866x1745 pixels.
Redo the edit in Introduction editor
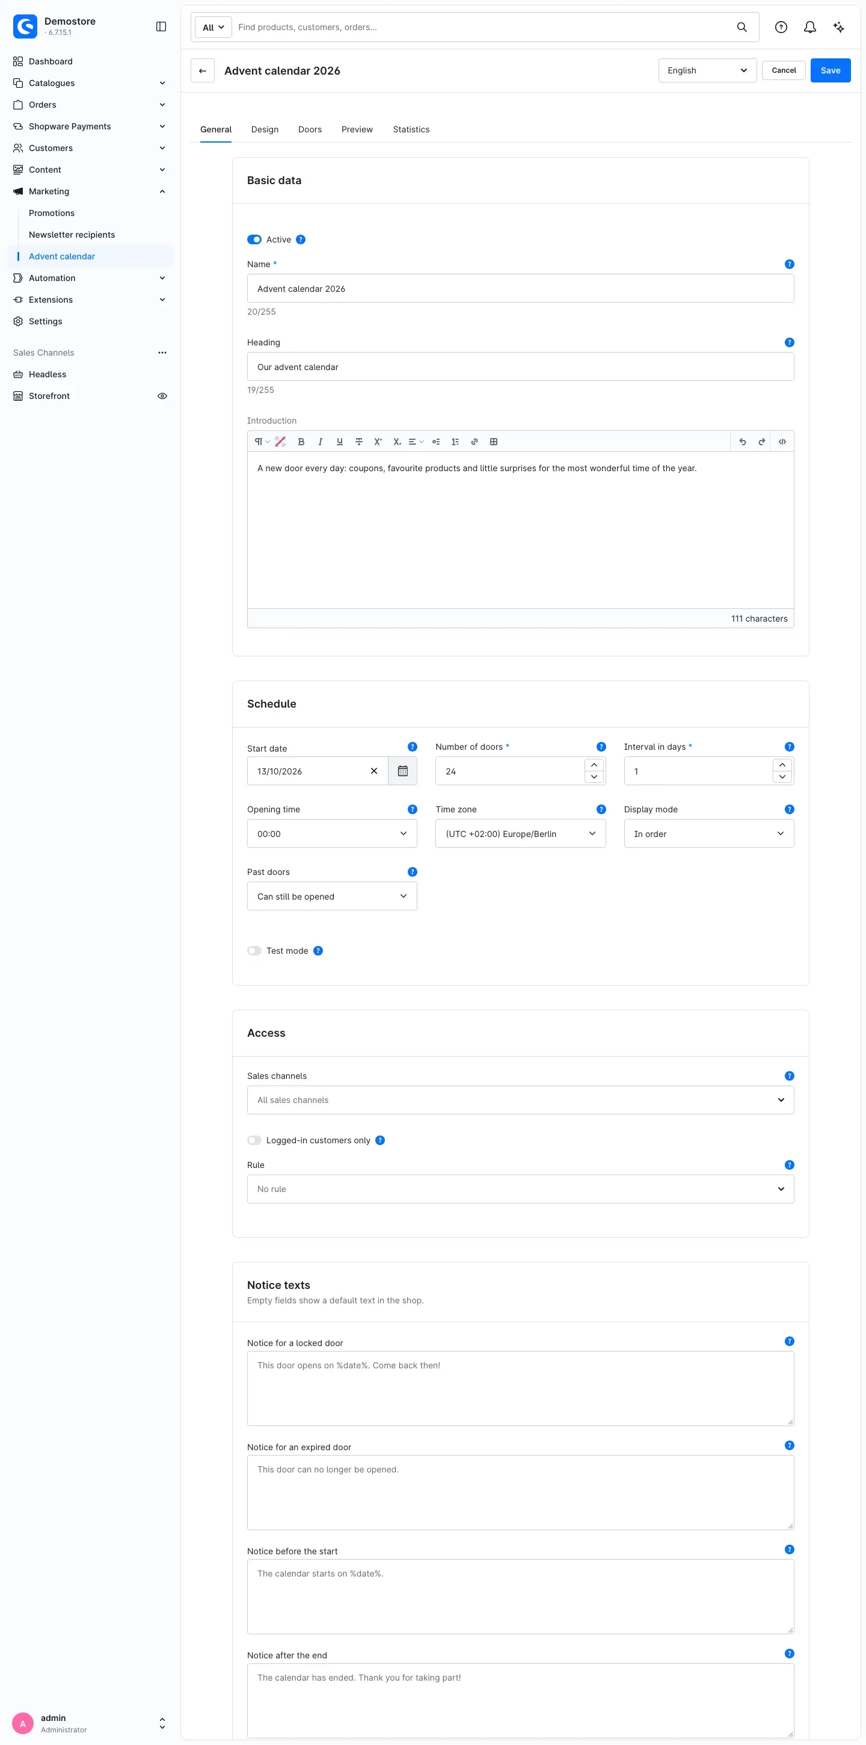(x=762, y=442)
